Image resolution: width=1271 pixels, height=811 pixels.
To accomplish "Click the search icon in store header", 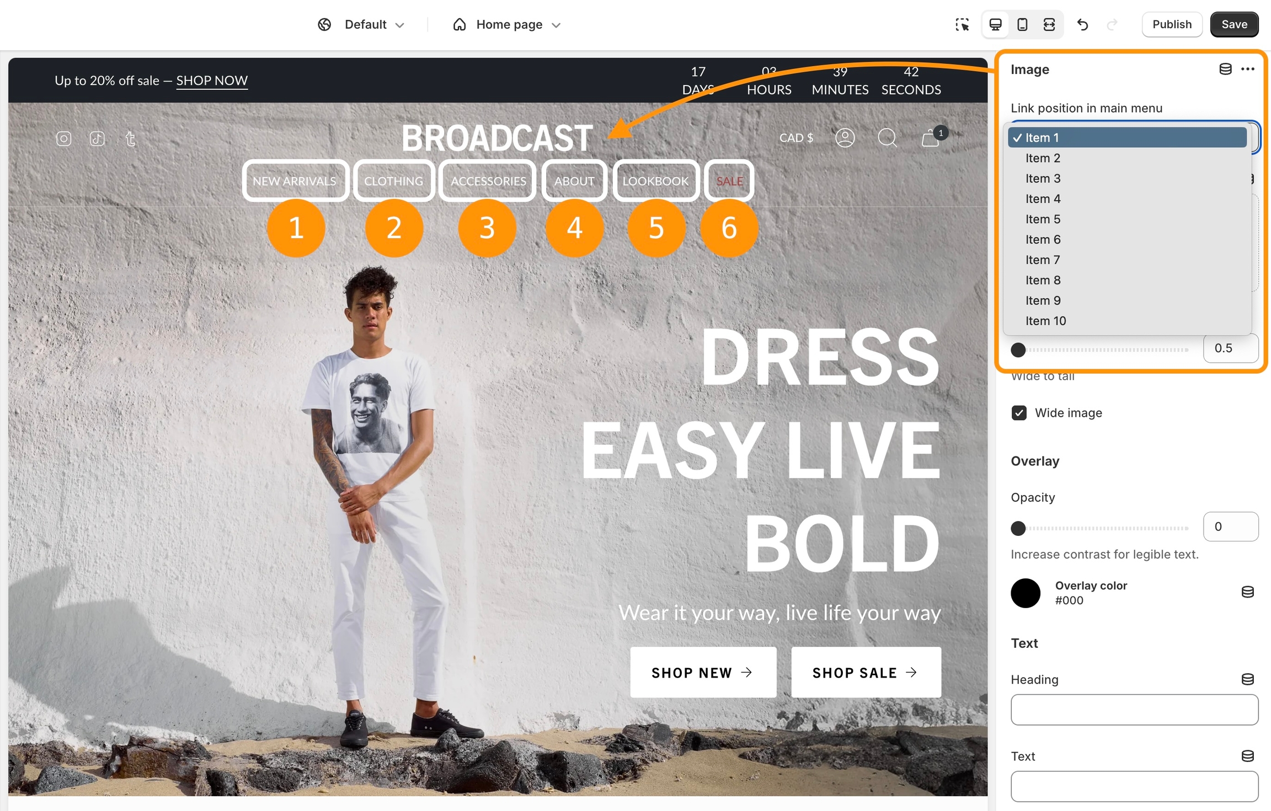I will (887, 137).
